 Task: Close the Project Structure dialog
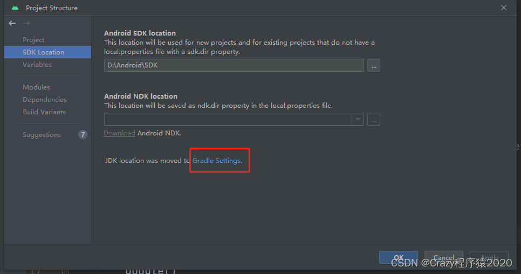pos(504,8)
